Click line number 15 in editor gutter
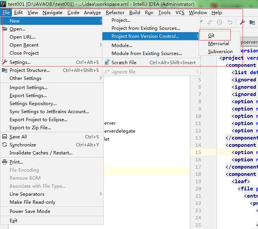 (198, 153)
